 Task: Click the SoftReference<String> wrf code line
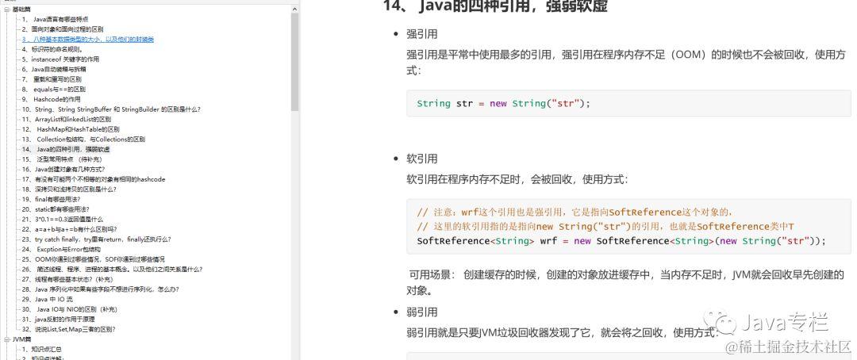click(621, 241)
